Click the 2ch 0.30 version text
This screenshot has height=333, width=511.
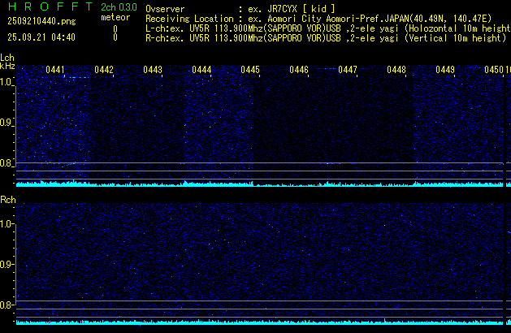119,7
